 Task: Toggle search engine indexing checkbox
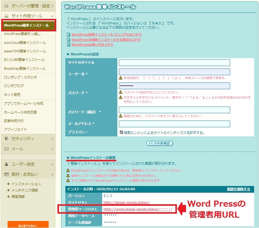click(x=121, y=132)
